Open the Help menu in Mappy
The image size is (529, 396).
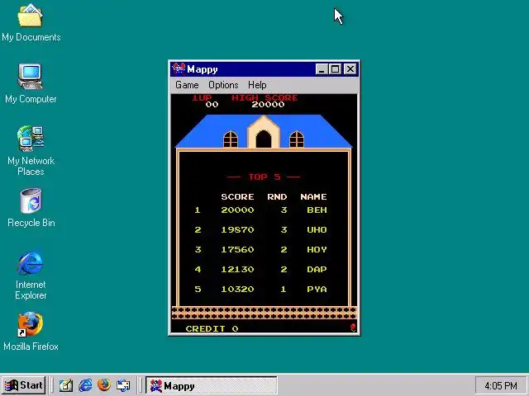click(257, 85)
